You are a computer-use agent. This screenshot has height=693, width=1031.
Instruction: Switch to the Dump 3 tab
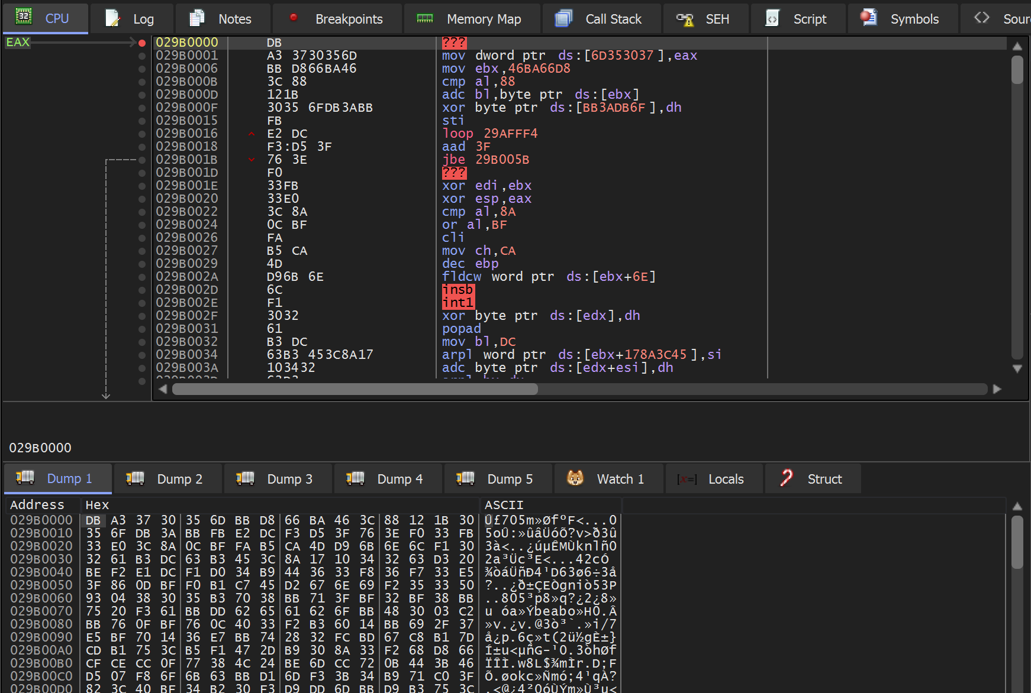278,478
